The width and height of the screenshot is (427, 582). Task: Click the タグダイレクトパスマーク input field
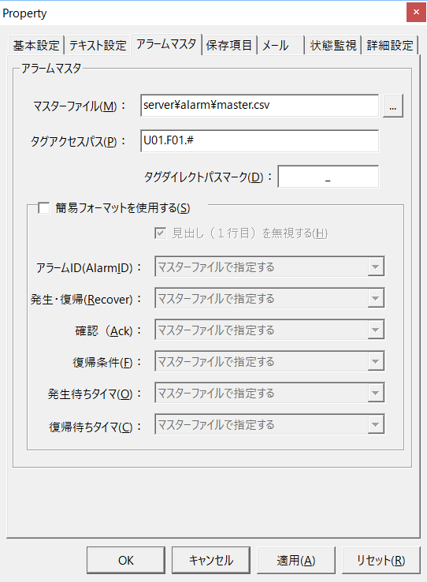pyautogui.click(x=328, y=177)
